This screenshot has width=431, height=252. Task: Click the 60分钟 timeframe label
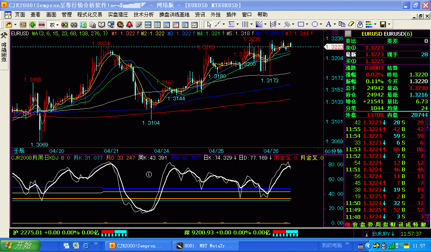[333, 151]
